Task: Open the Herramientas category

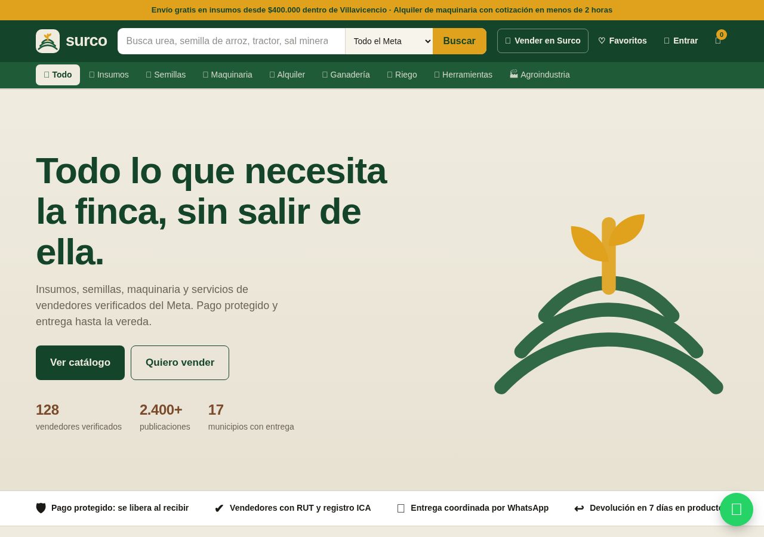Action: pos(463,75)
